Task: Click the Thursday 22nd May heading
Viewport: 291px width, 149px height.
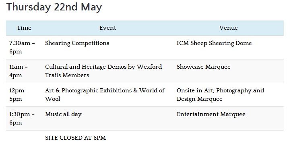Action: 54,7
